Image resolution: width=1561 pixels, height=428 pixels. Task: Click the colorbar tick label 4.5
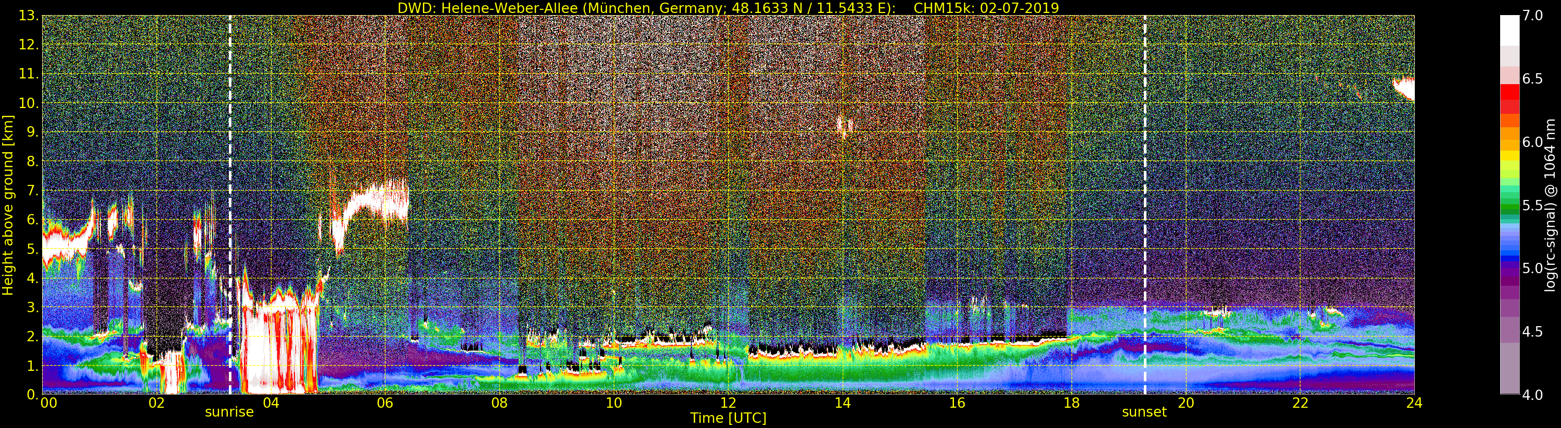click(1532, 332)
